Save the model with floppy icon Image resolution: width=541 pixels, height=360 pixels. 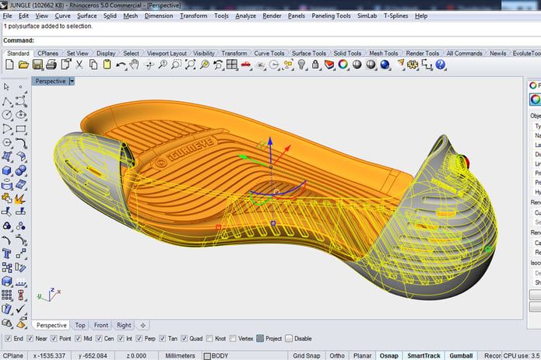[37, 65]
